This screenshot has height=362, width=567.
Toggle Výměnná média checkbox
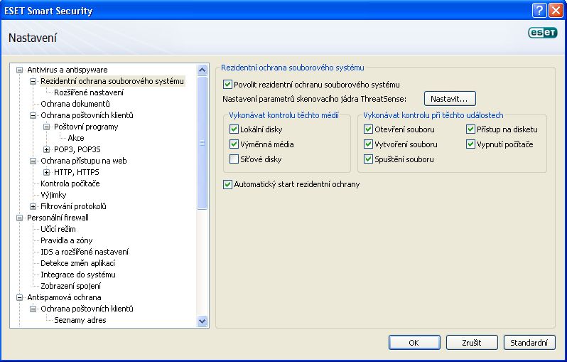234,144
